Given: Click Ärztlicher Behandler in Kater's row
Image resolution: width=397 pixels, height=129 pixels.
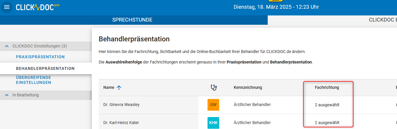Looking at the screenshot, I should tap(252, 123).
